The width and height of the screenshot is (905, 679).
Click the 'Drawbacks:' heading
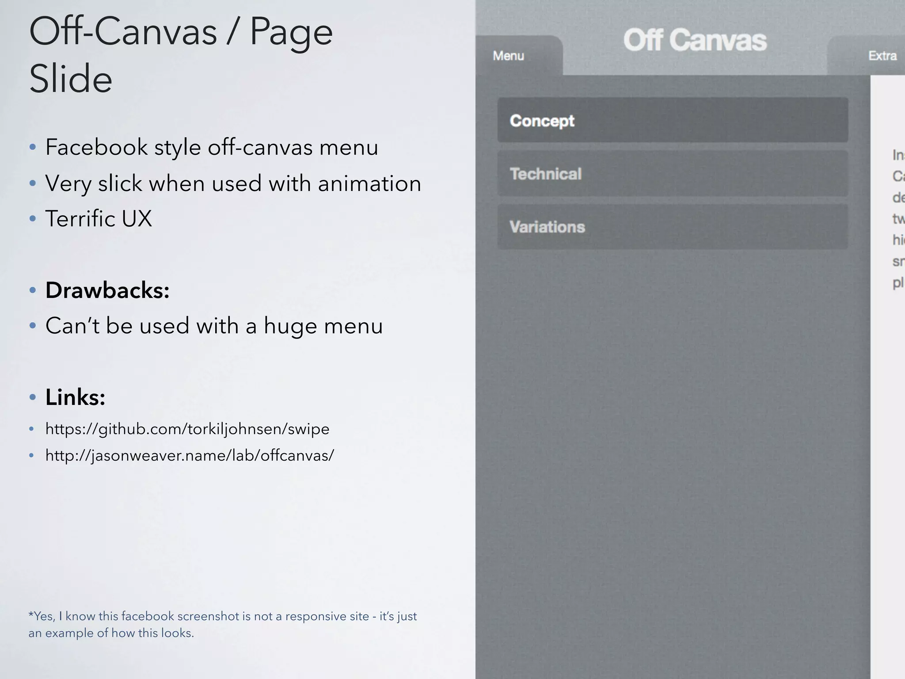pyautogui.click(x=107, y=290)
